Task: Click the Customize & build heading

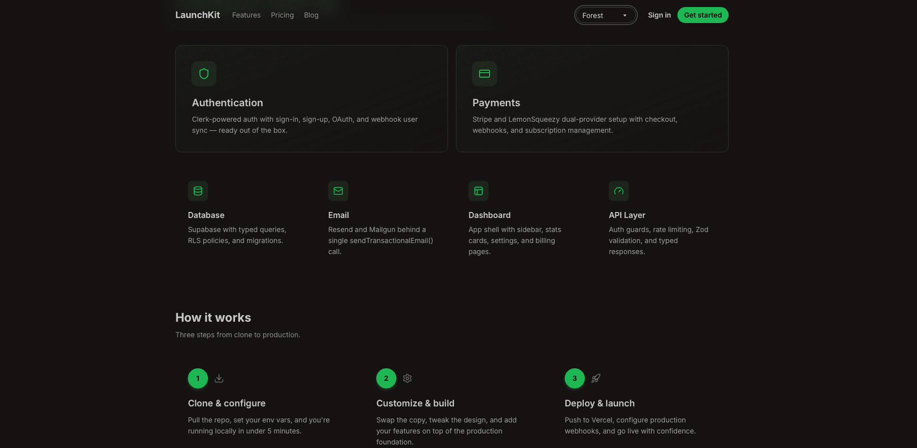Action: 415,403
